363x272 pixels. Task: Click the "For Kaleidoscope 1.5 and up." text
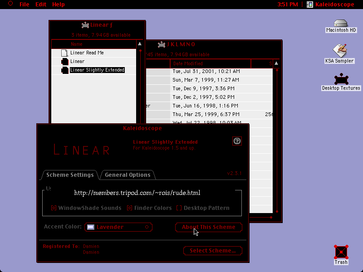(164, 148)
